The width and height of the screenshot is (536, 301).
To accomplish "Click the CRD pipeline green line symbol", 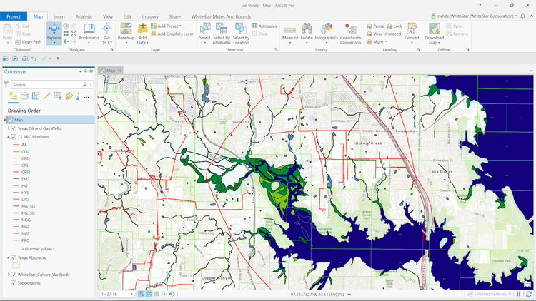I will coord(16,158).
